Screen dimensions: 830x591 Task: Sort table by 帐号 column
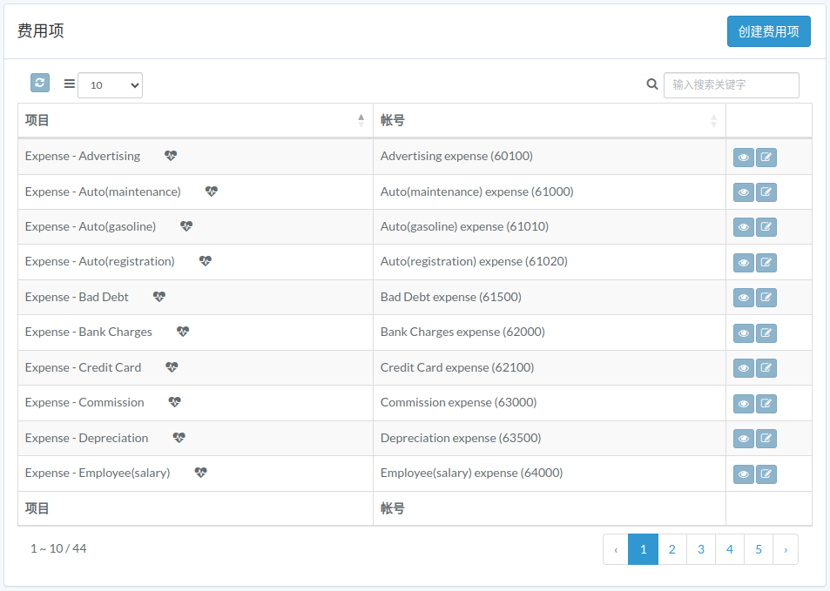[x=549, y=121]
